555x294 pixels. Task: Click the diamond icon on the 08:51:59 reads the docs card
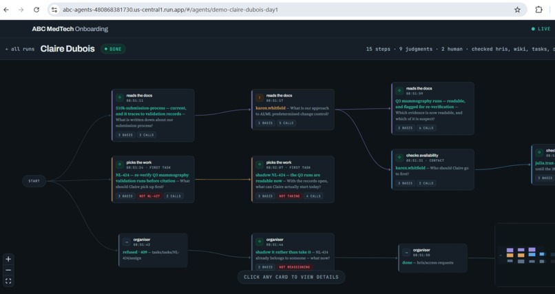click(399, 91)
